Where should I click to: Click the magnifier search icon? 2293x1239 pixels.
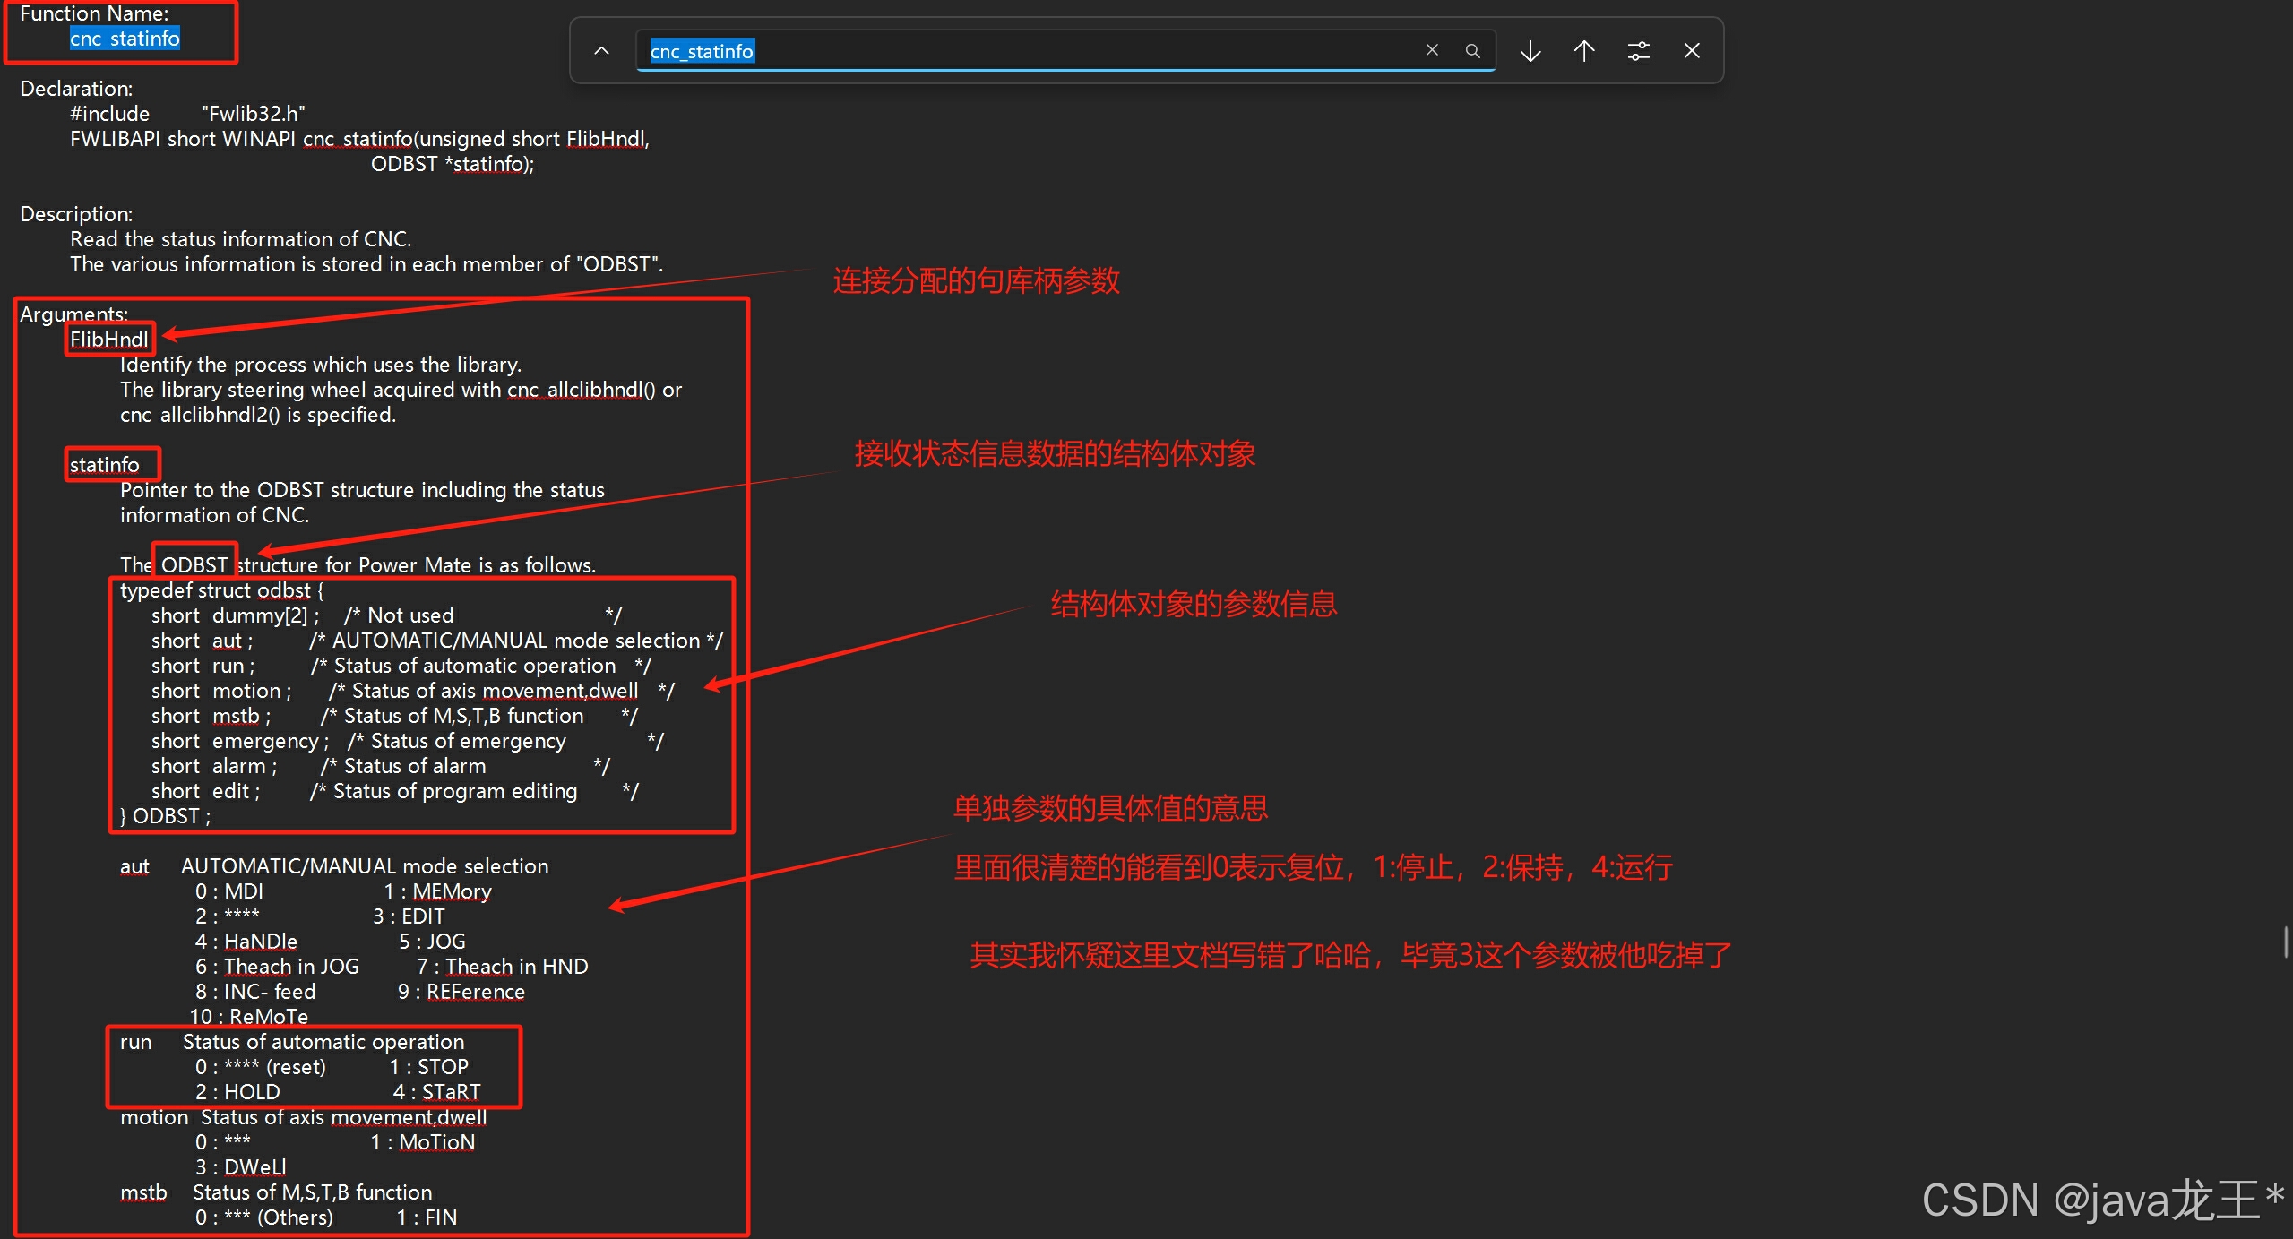[1472, 51]
